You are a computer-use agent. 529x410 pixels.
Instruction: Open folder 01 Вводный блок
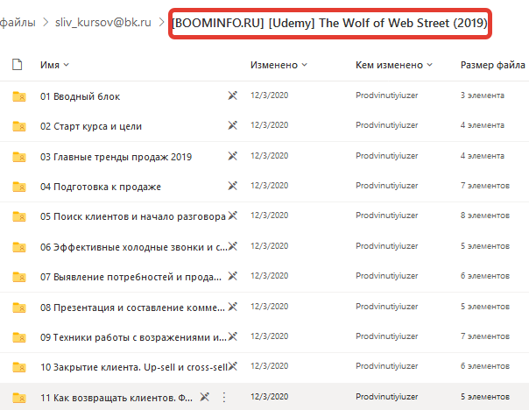coord(80,96)
